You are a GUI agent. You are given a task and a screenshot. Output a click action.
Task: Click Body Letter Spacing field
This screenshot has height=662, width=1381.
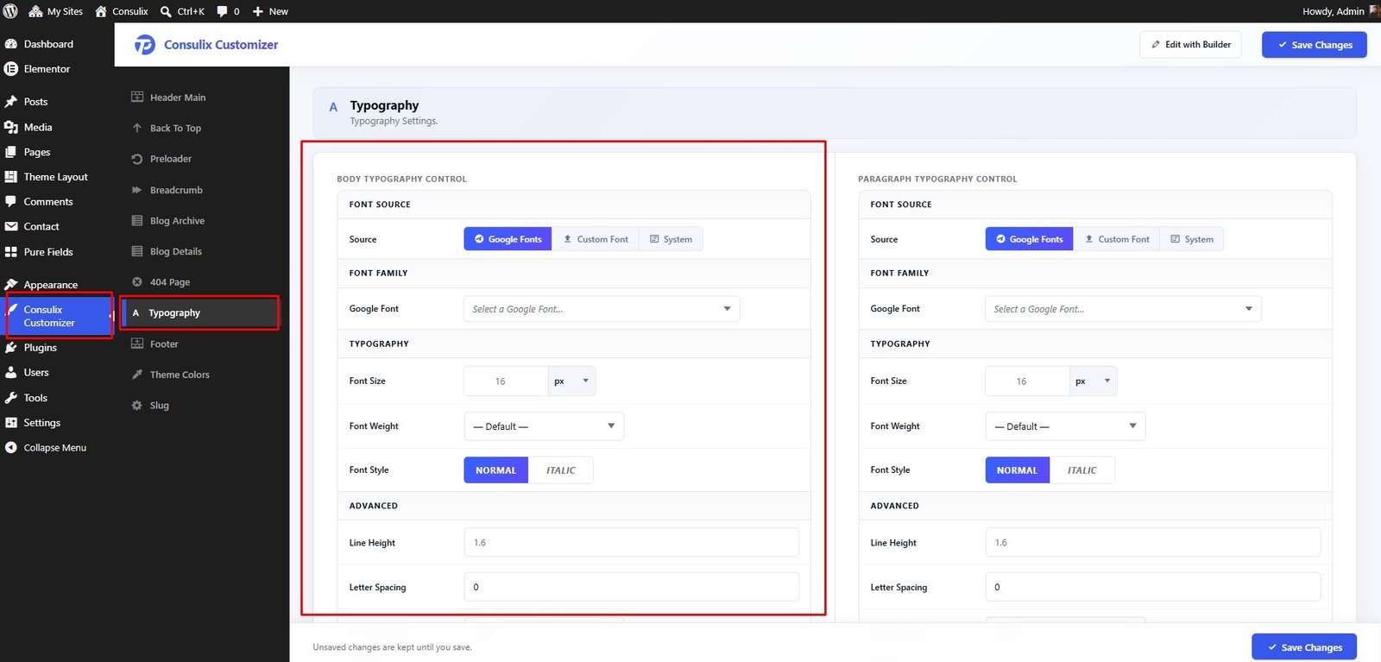coord(631,587)
